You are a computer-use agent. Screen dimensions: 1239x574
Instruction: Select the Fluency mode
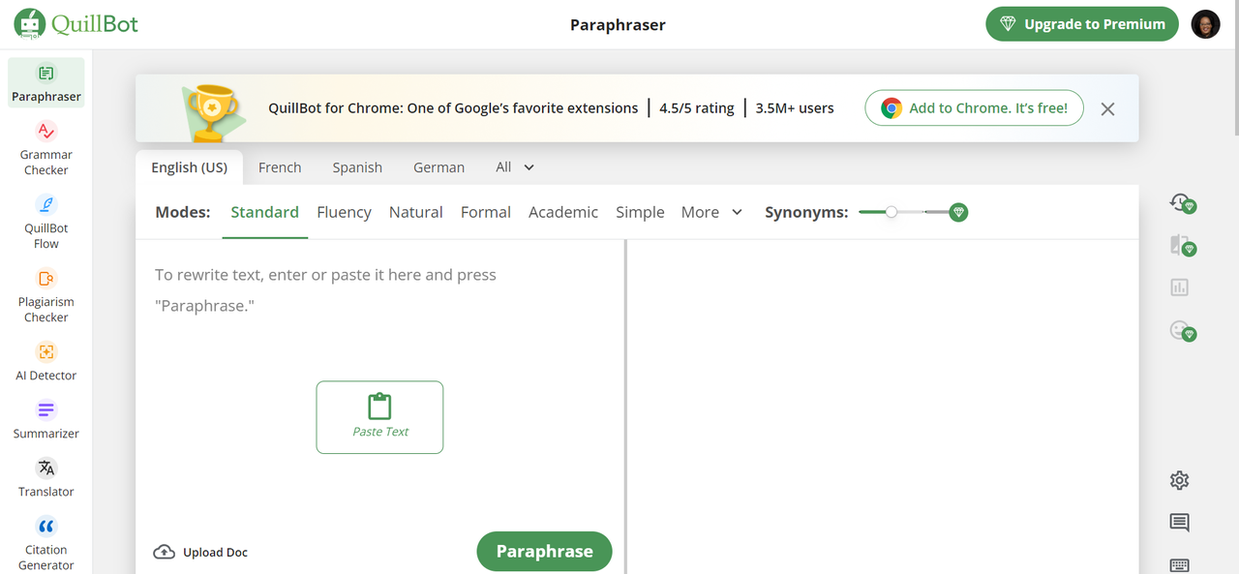coord(344,212)
